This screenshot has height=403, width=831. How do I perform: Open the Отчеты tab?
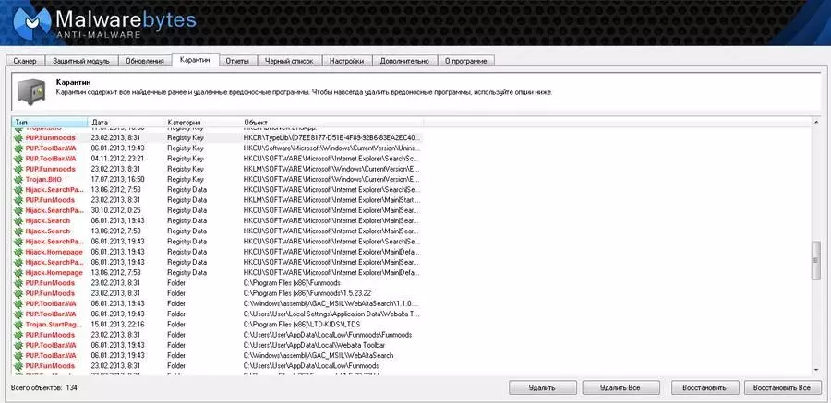coord(237,61)
